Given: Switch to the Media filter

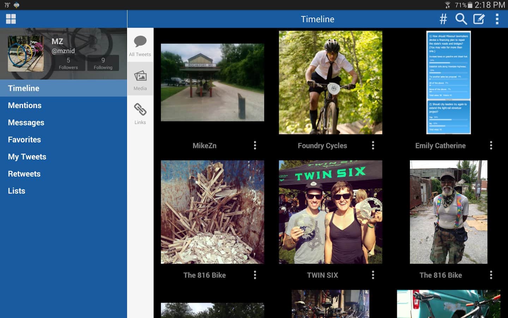Looking at the screenshot, I should click(140, 79).
